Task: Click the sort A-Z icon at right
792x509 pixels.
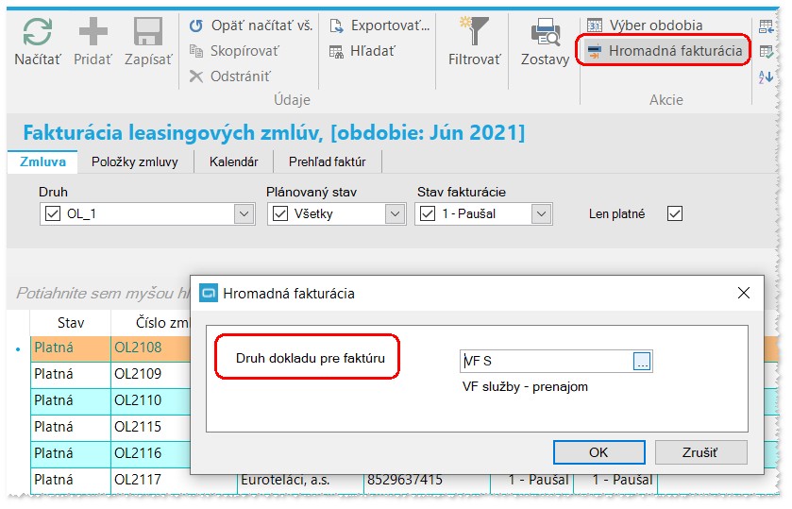Action: pyautogui.click(x=766, y=76)
